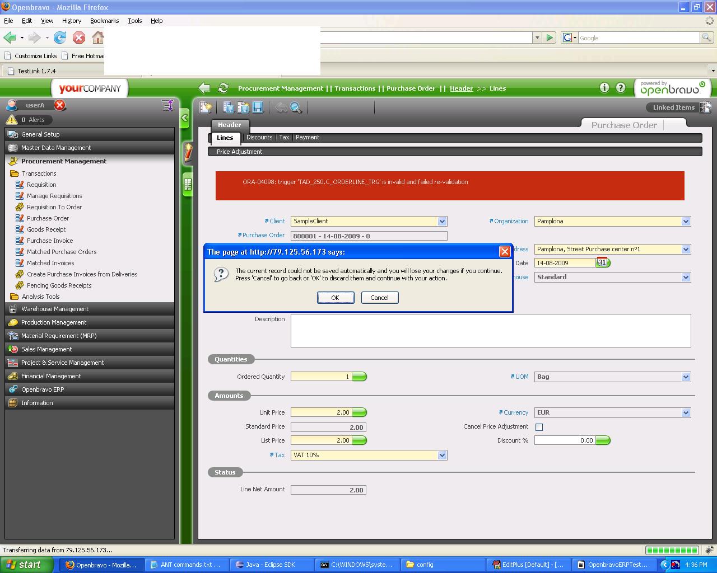Switch to grid view using side icon
This screenshot has height=573, width=717.
(188, 184)
